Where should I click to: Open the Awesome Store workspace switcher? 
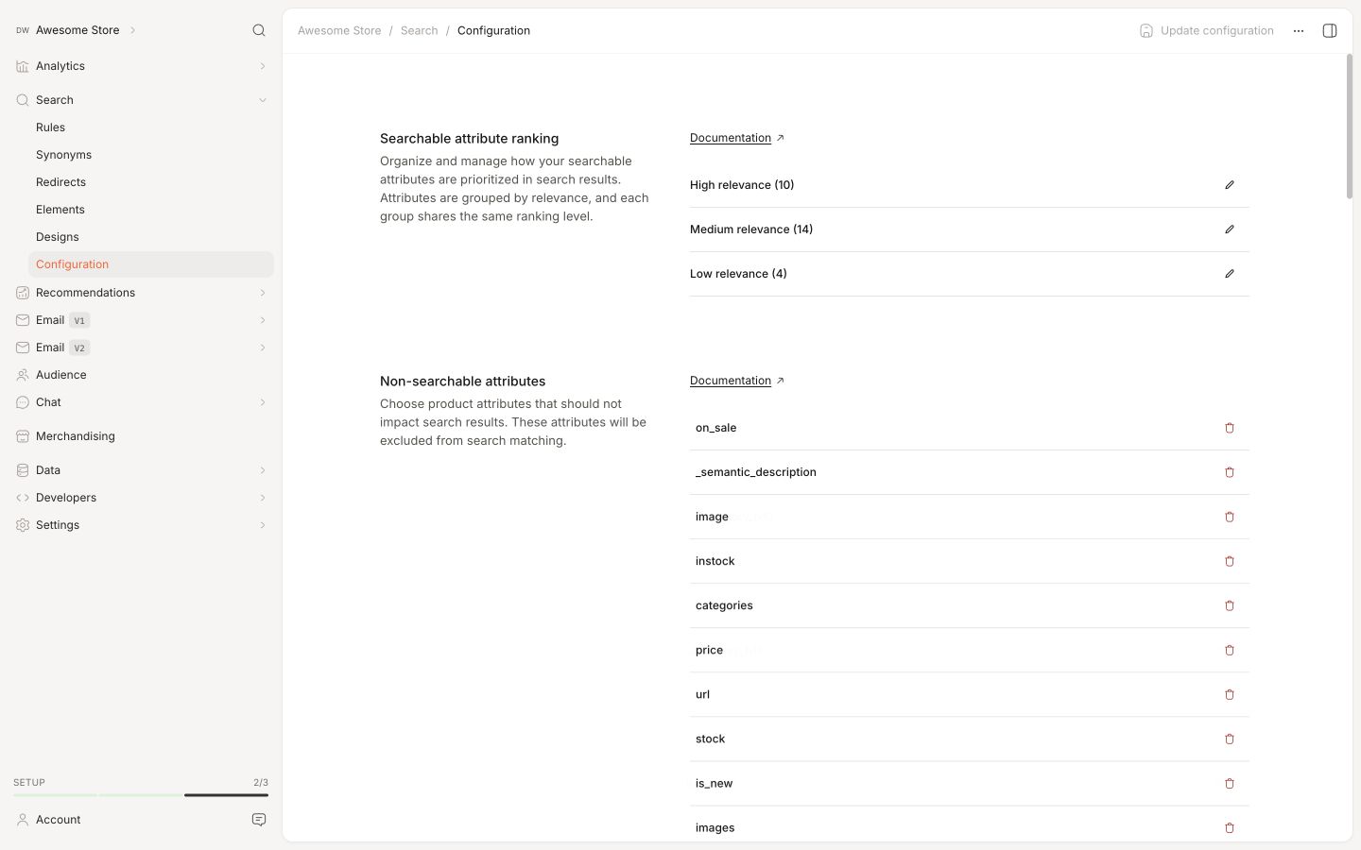[76, 30]
